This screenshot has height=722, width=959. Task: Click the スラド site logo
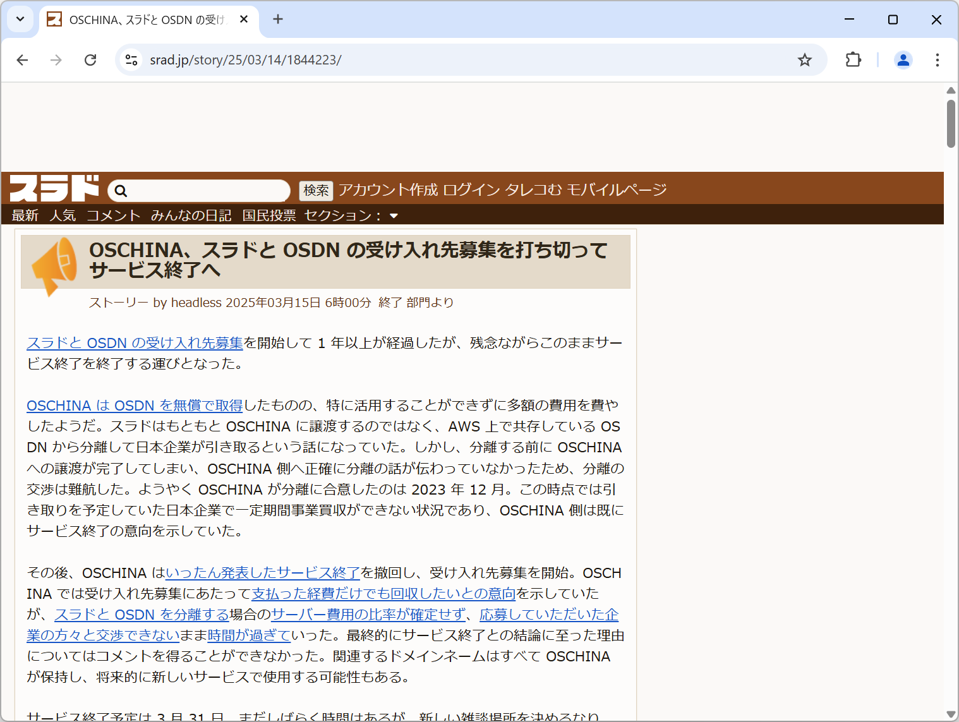pyautogui.click(x=54, y=188)
